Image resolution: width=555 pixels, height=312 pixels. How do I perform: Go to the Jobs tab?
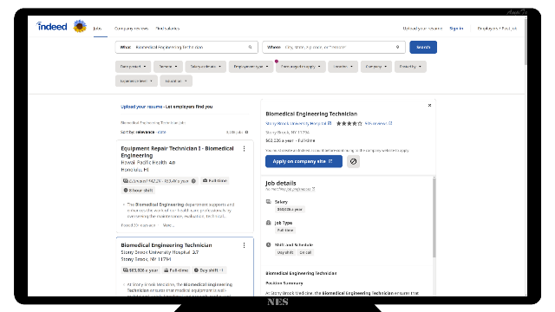point(97,29)
